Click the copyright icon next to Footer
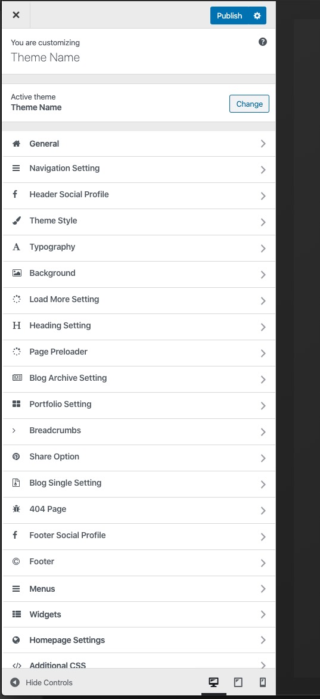 [16, 562]
